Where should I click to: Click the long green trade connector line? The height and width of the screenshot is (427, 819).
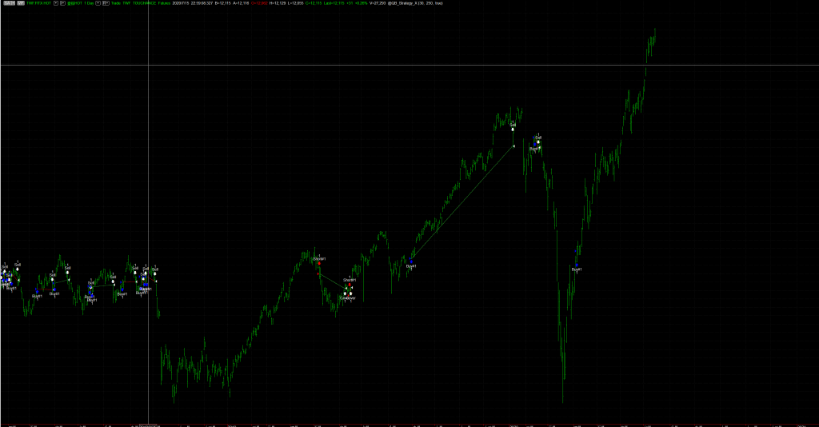462,204
